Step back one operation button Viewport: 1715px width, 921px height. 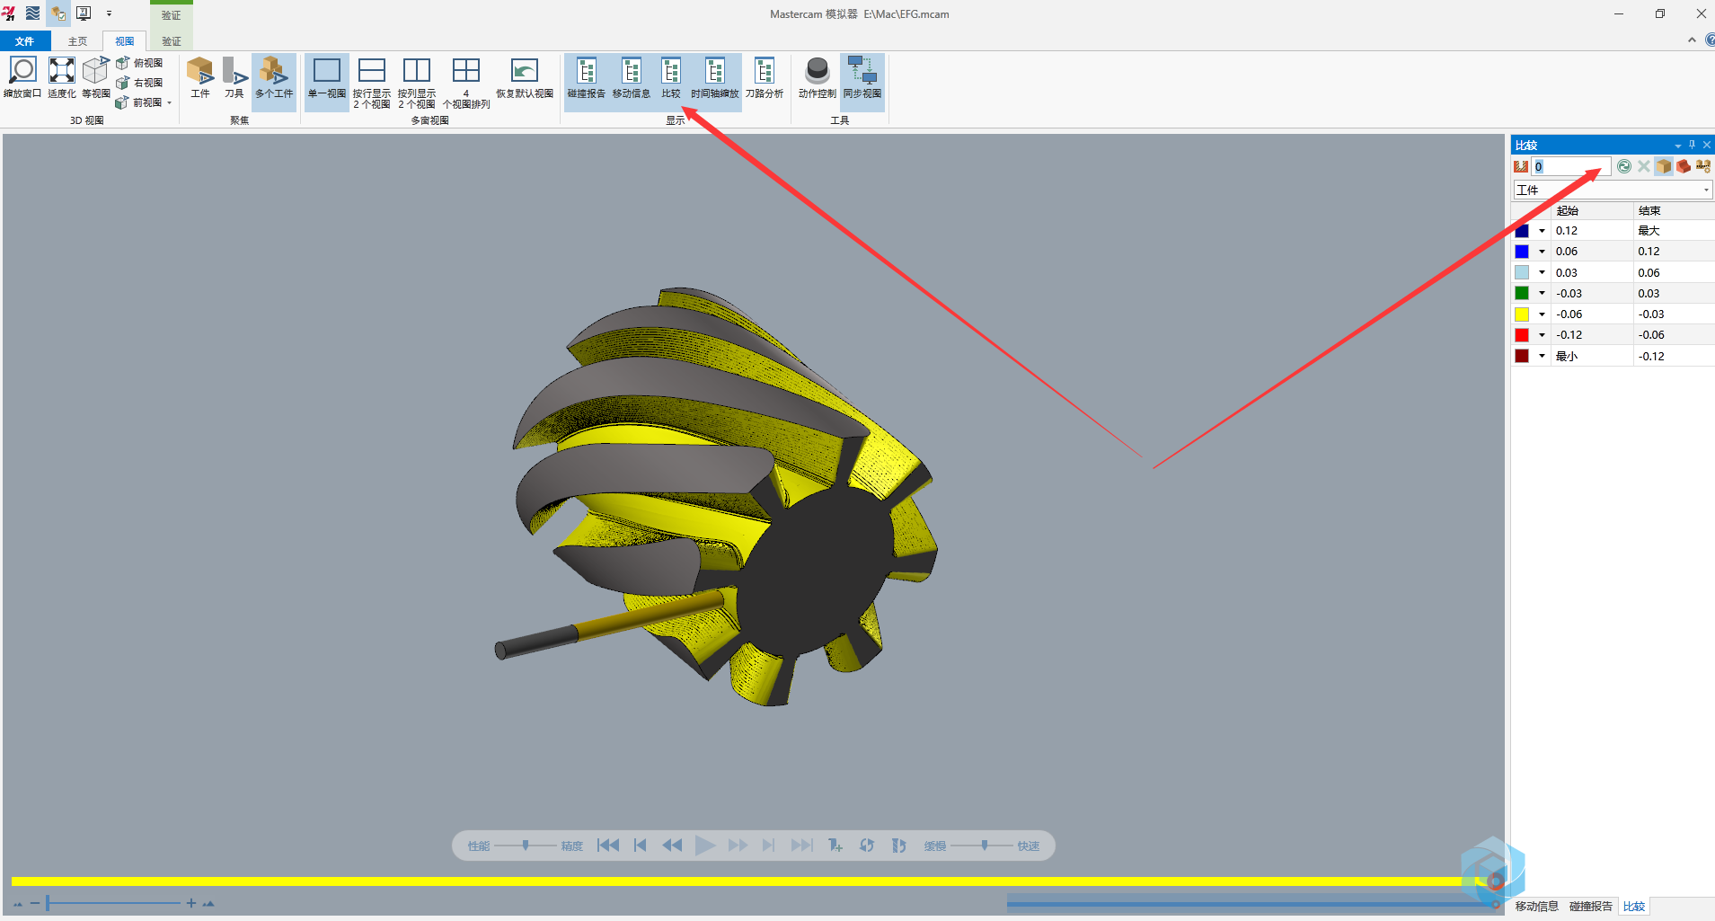tap(640, 846)
